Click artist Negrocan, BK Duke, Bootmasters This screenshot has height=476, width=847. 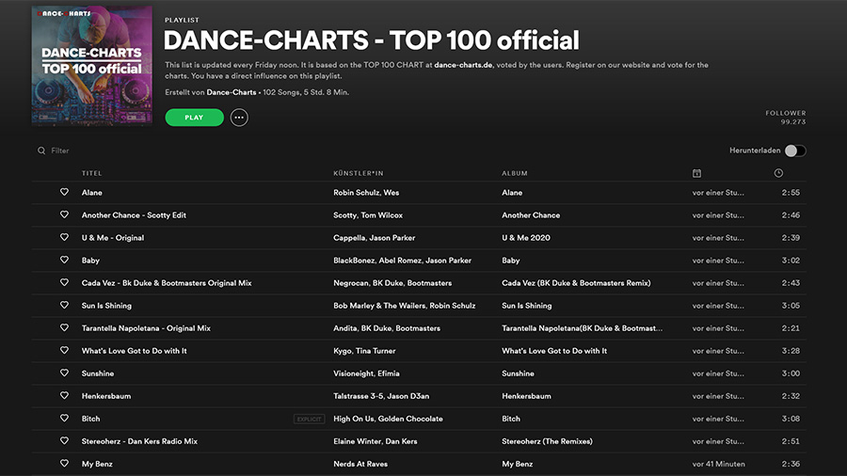[x=392, y=283]
